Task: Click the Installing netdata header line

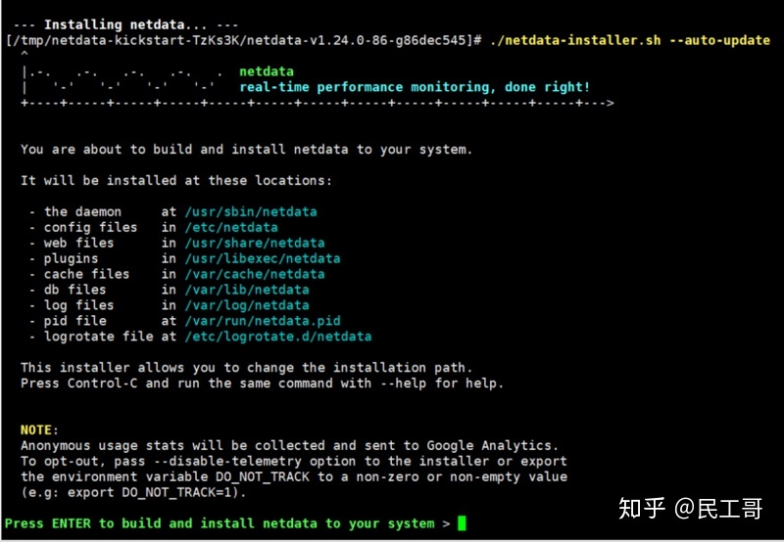Action: (x=125, y=24)
